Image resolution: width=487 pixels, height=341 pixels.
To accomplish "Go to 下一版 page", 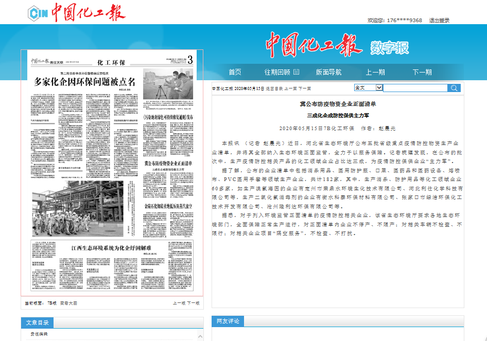I will (193, 303).
